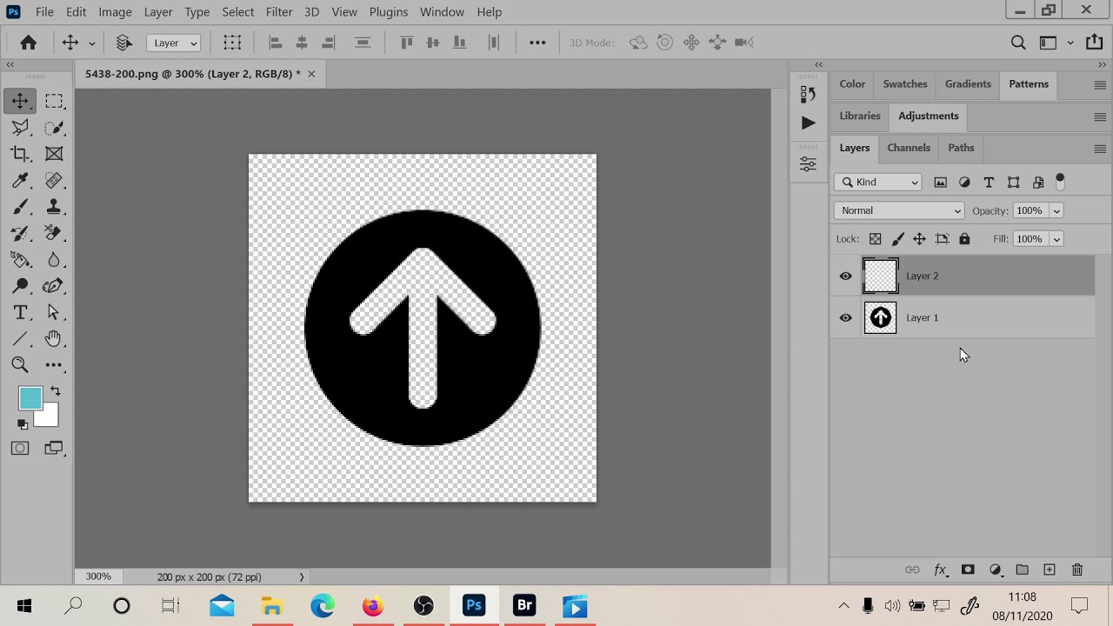Image resolution: width=1113 pixels, height=626 pixels.
Task: Select the Dodge tool
Action: (x=20, y=286)
